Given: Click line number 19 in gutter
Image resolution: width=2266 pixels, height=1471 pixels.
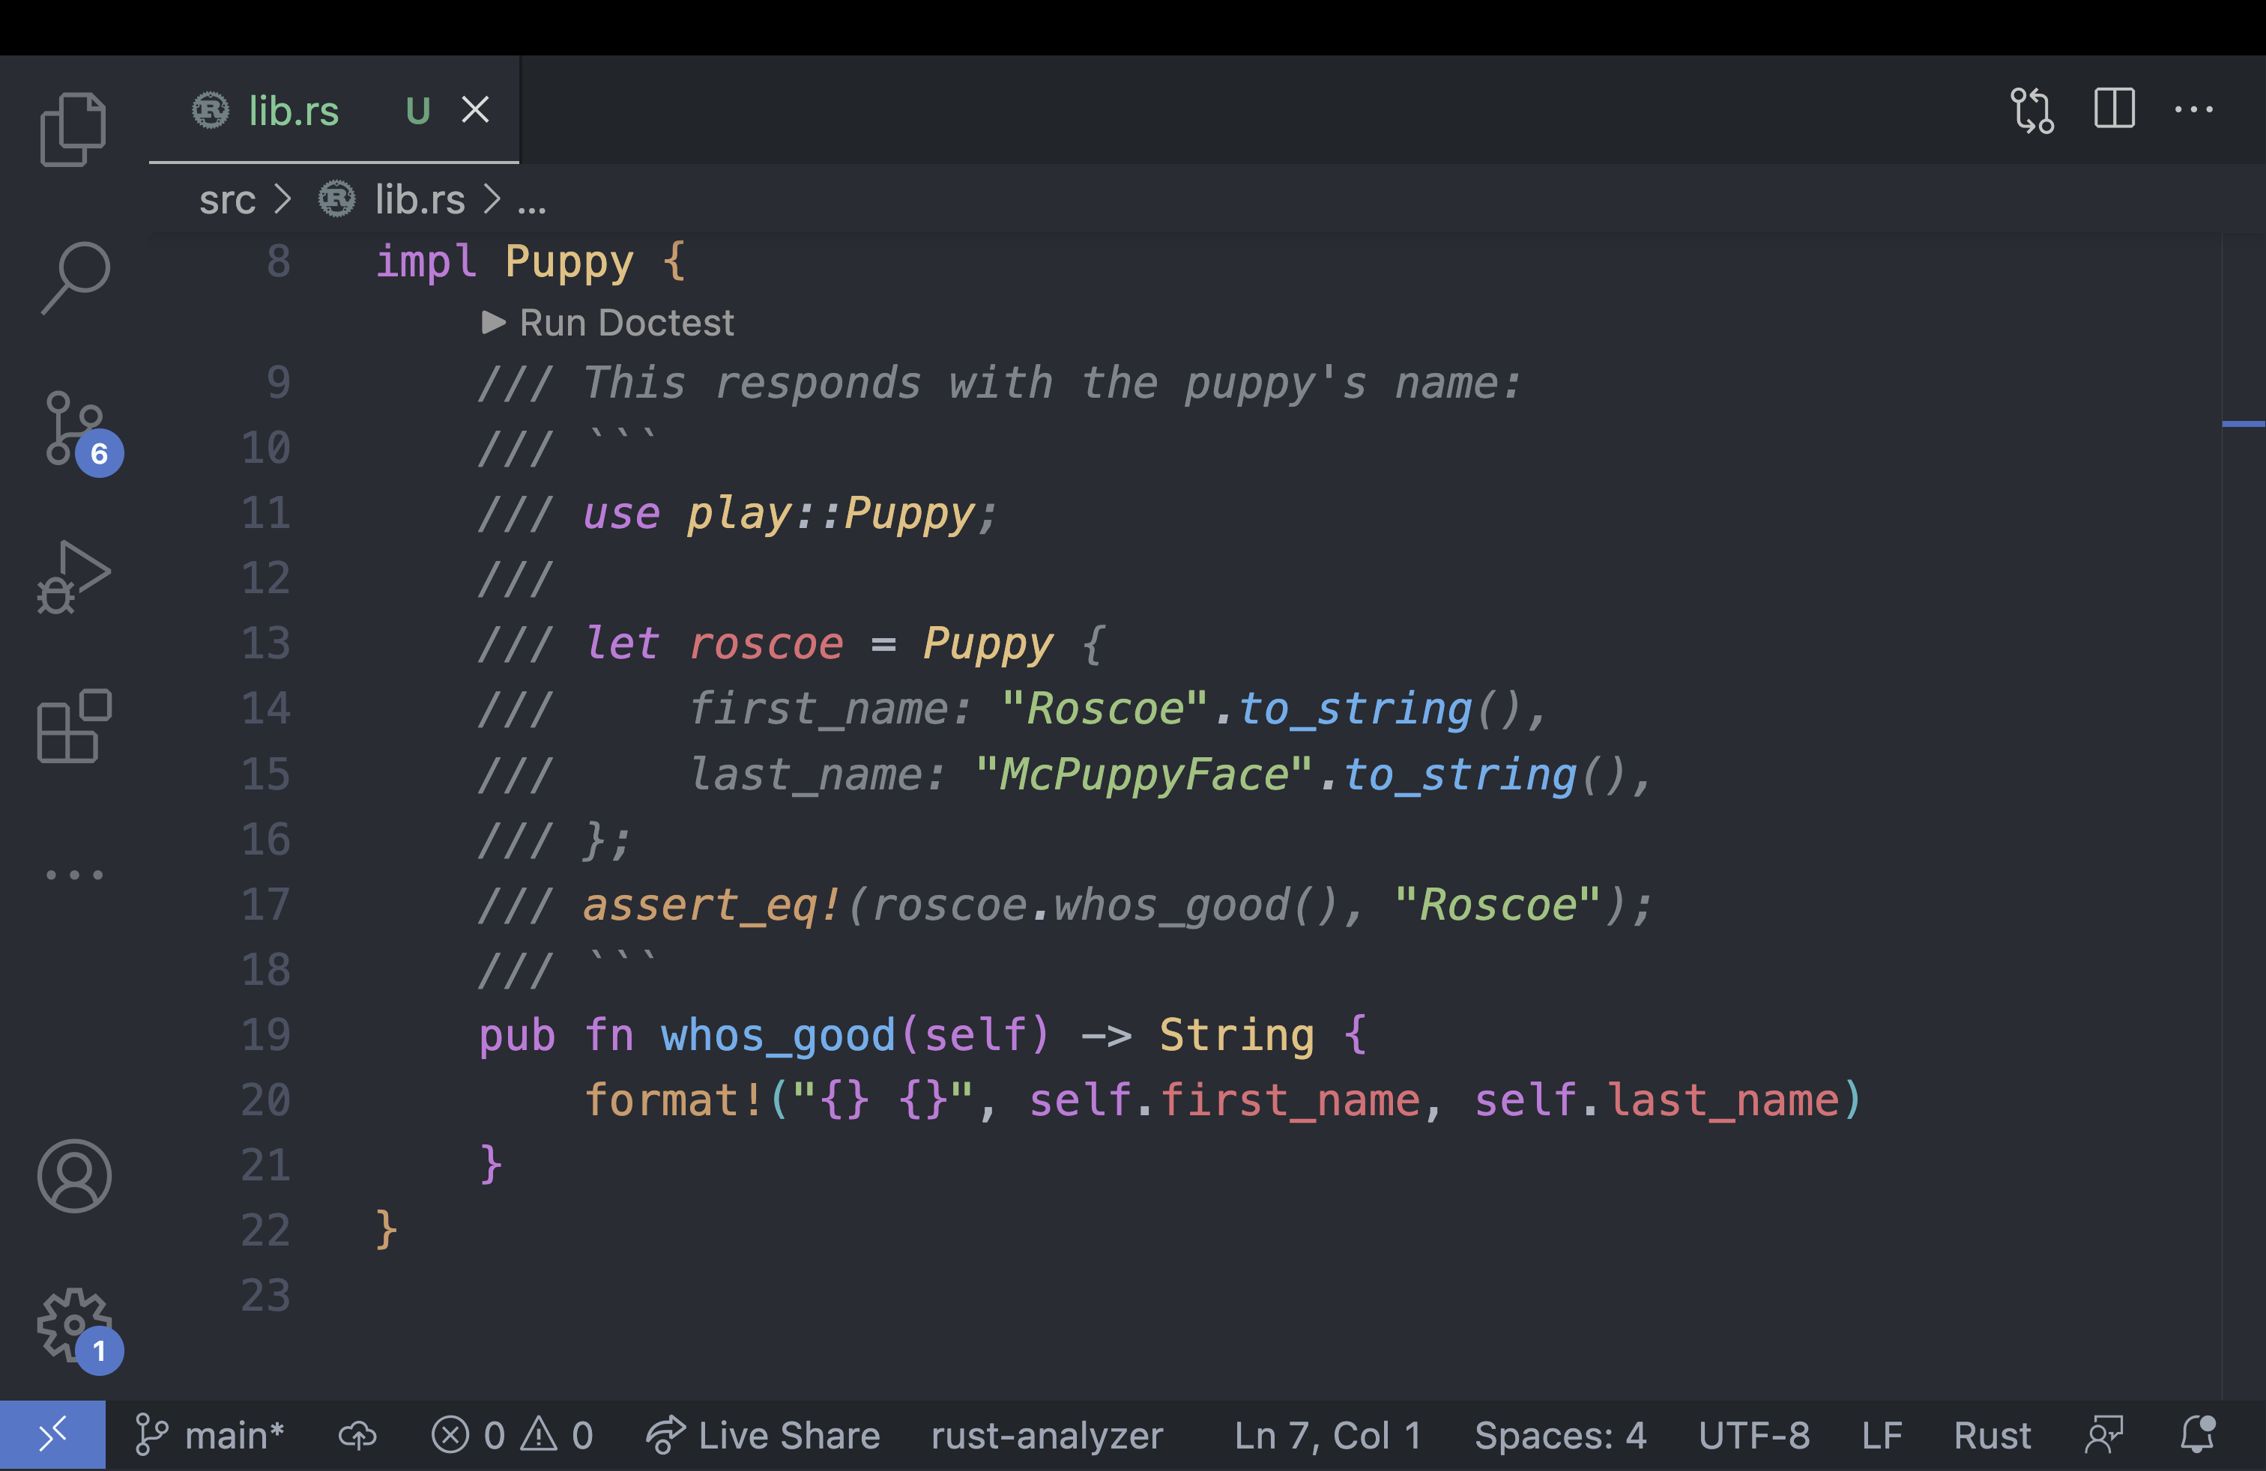Looking at the screenshot, I should tap(265, 1034).
